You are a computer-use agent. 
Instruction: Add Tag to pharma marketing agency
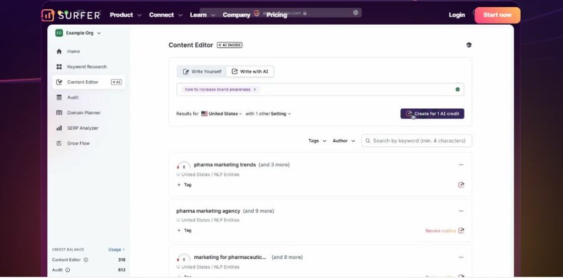(184, 231)
